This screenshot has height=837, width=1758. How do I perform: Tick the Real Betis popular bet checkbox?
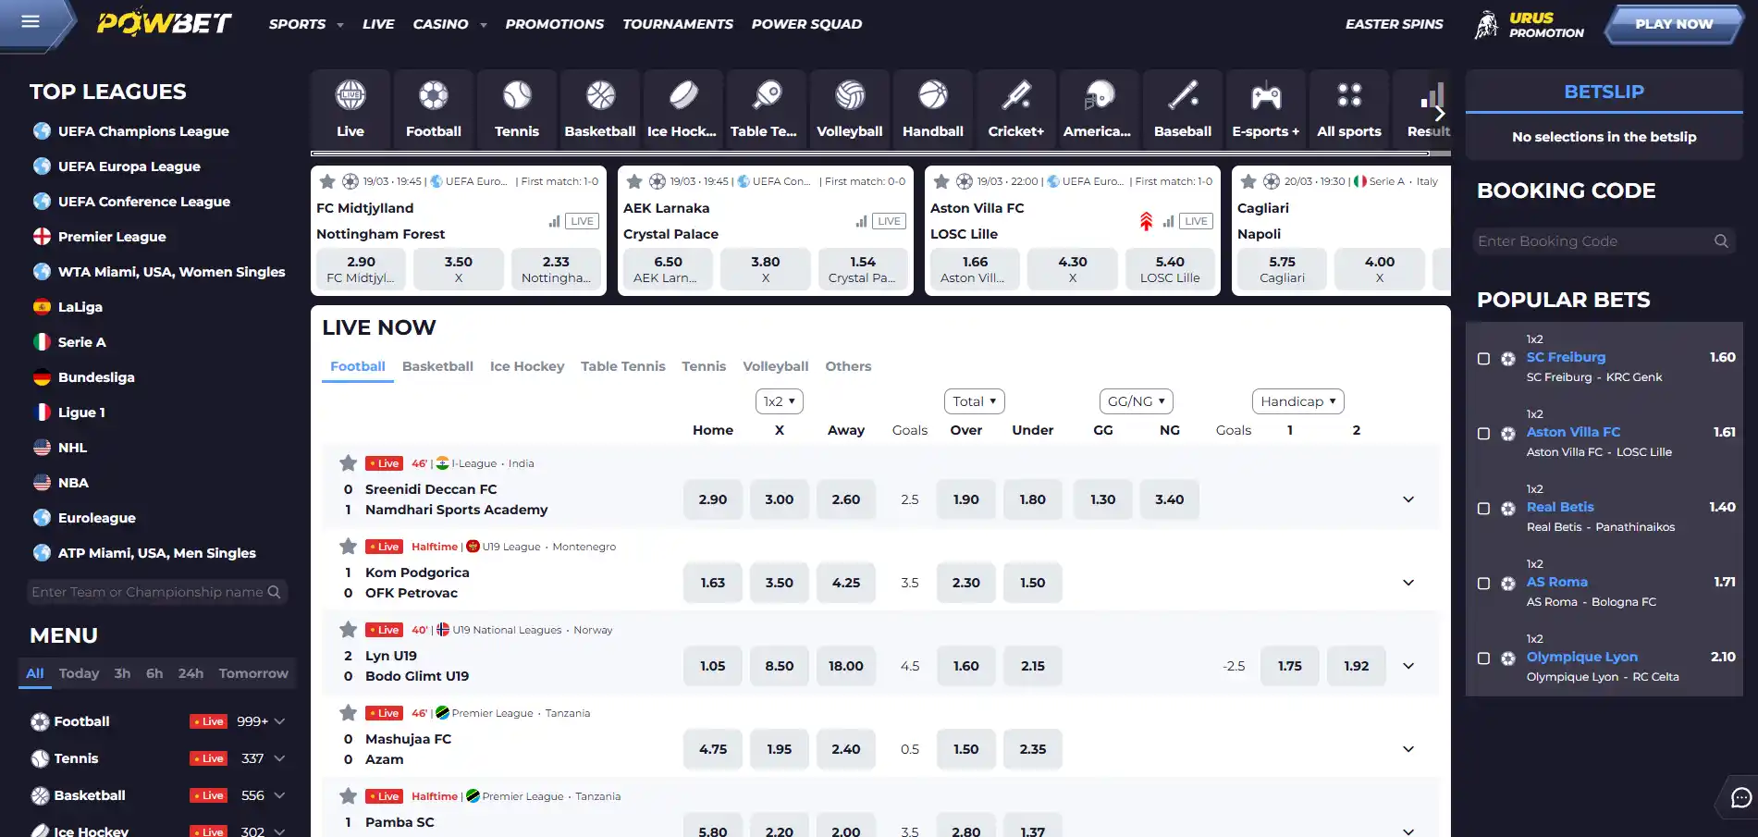[1483, 509]
